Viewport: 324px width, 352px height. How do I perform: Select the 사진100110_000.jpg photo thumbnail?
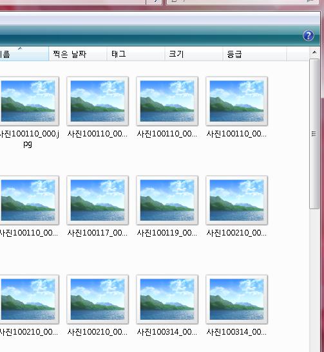(28, 101)
